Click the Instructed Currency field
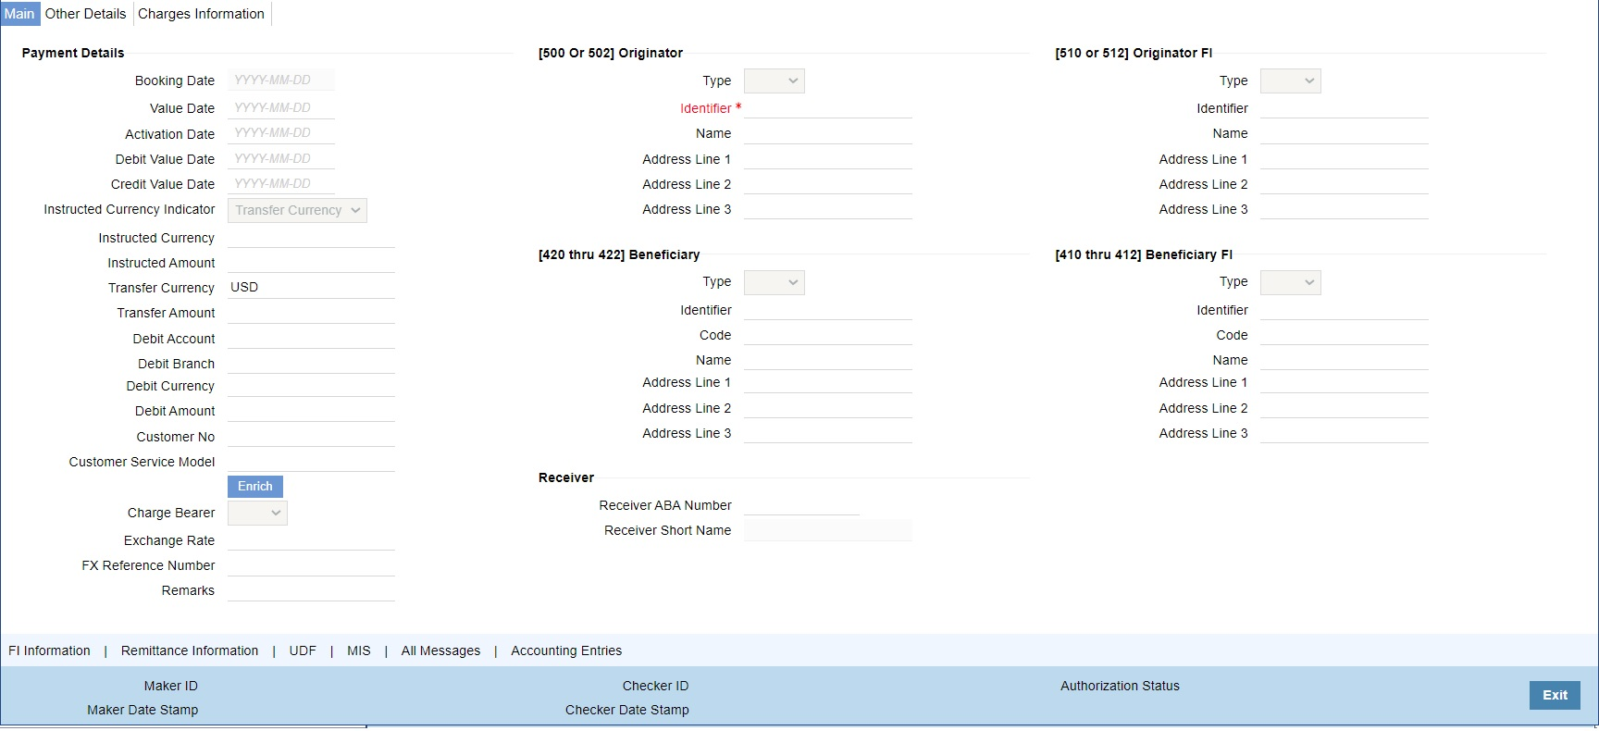1599x731 pixels. pos(311,238)
